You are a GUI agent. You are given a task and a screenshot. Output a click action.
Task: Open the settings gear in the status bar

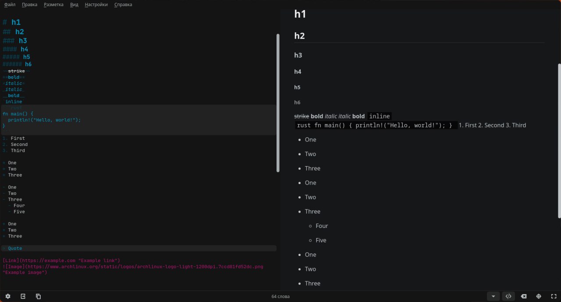coord(8,296)
